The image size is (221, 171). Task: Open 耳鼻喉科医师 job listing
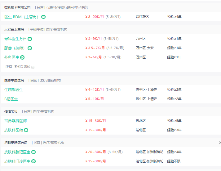click(15, 121)
